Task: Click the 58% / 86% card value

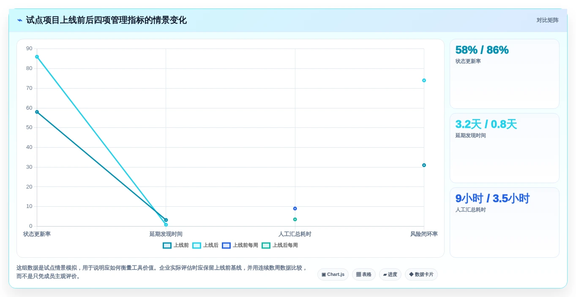Action: 482,50
